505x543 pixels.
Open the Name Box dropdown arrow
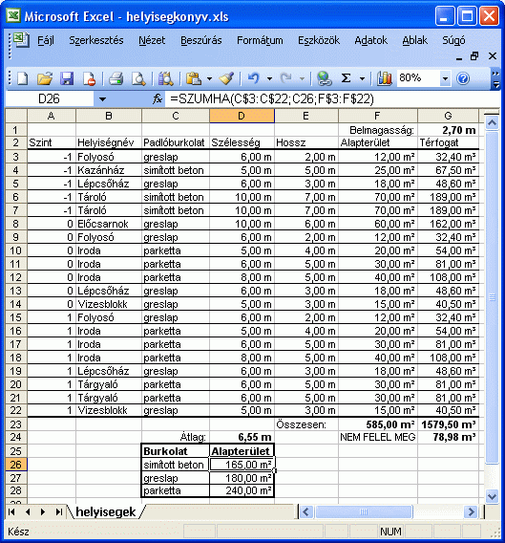(102, 99)
